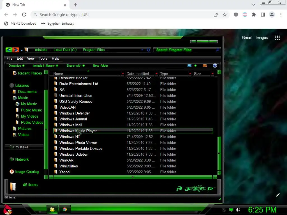Click the share page icon in Chrome
The height and width of the screenshot is (215, 287).
(216, 15)
